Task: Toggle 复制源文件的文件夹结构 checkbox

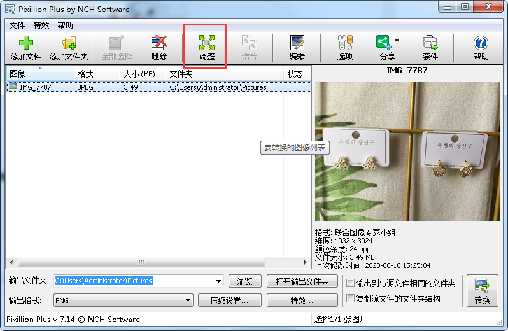Action: pos(351,299)
